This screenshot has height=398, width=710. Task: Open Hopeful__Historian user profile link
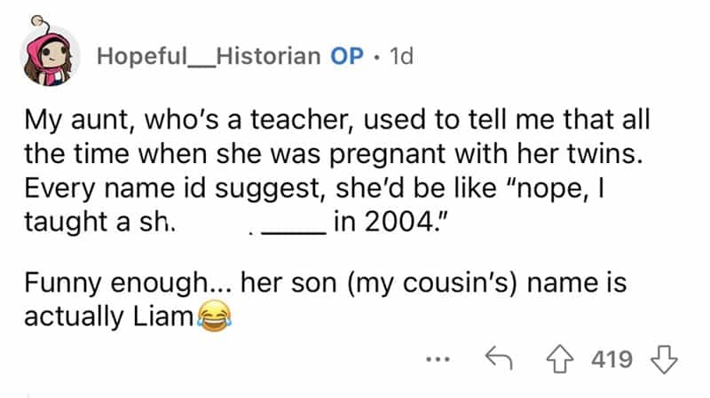tap(208, 56)
